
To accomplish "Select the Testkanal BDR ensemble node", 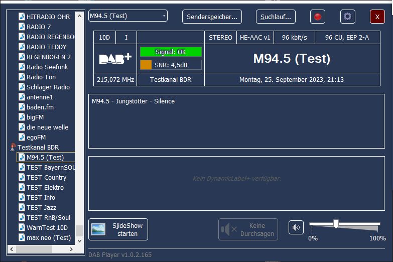I will pos(38,147).
